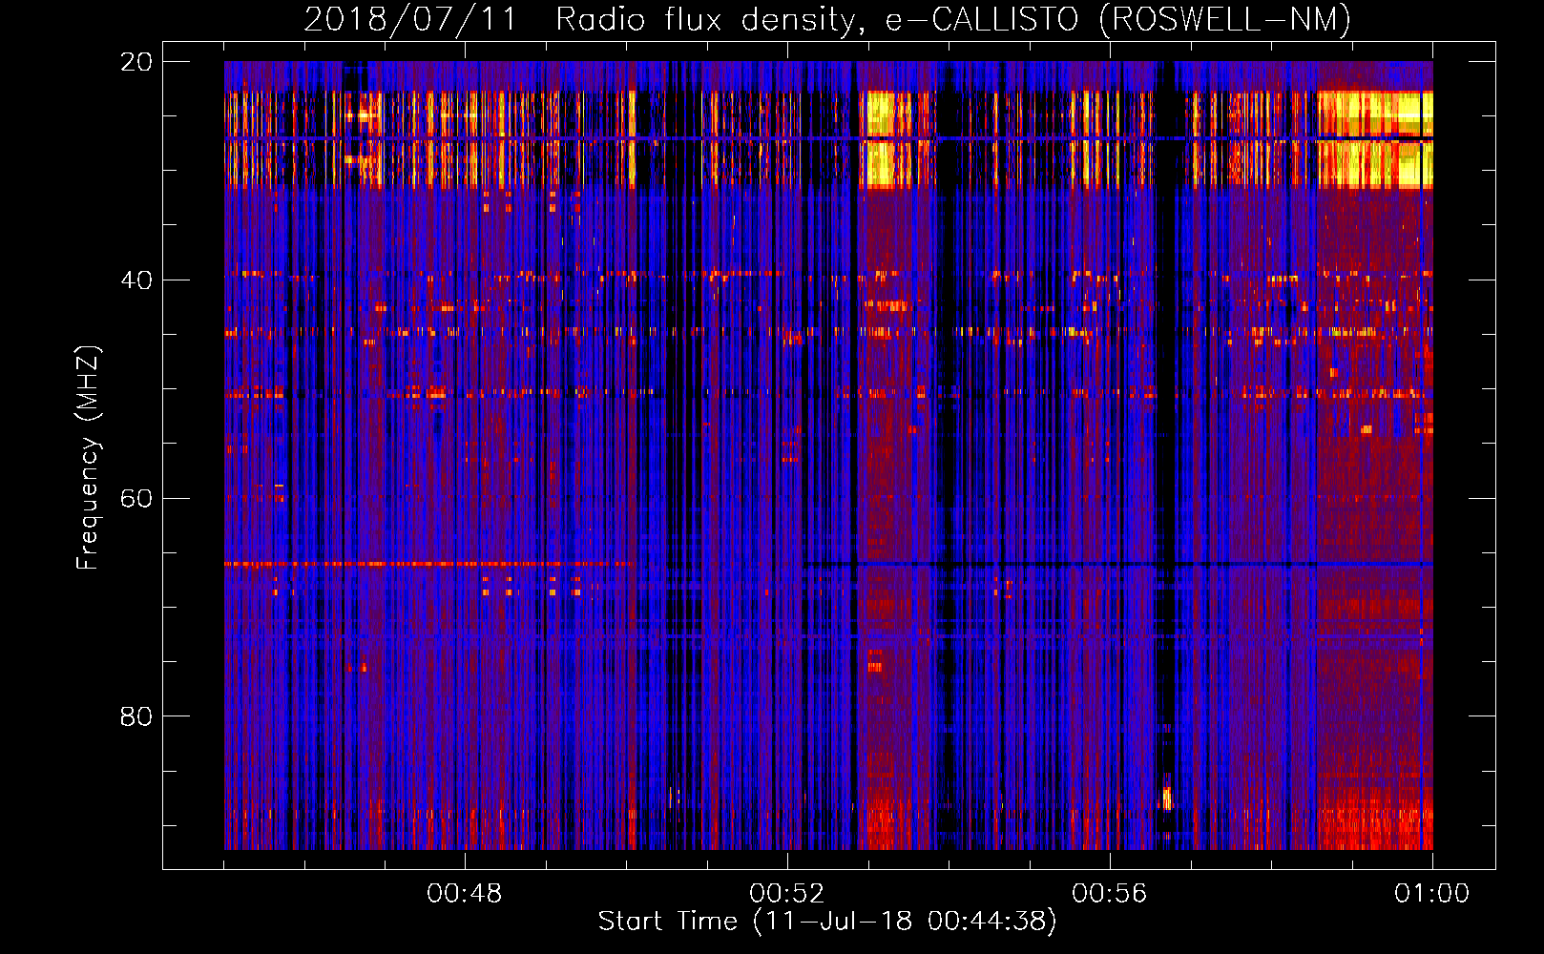Click the frequency tick label '60'
Viewport: 1544px width, 954px height.
pos(136,499)
